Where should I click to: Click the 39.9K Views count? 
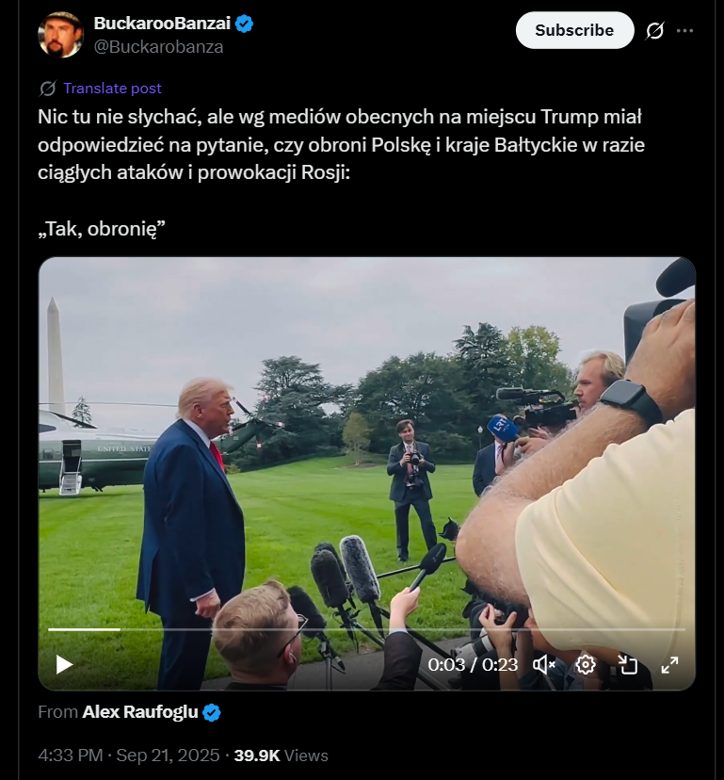tap(281, 755)
